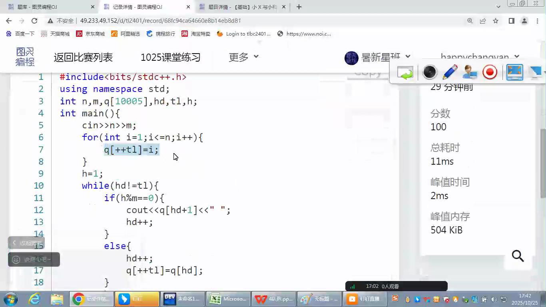Click the green arrow window share icon
The width and height of the screenshot is (546, 307).
point(405,73)
